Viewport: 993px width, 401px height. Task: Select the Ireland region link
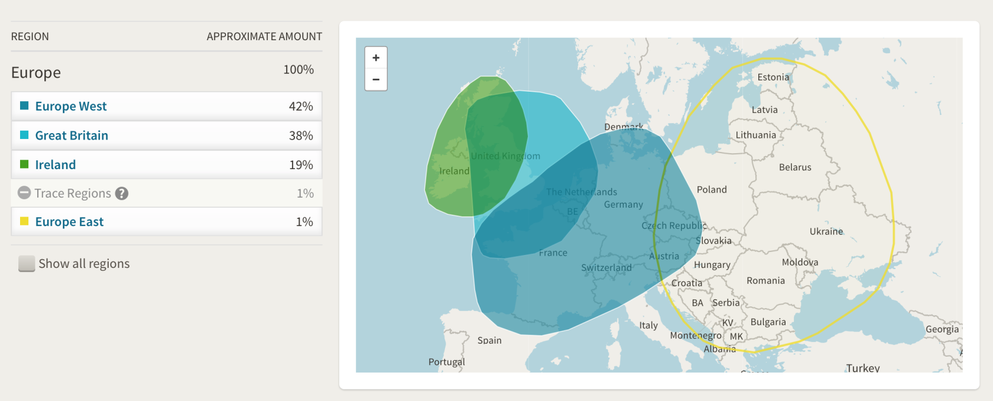(x=56, y=165)
